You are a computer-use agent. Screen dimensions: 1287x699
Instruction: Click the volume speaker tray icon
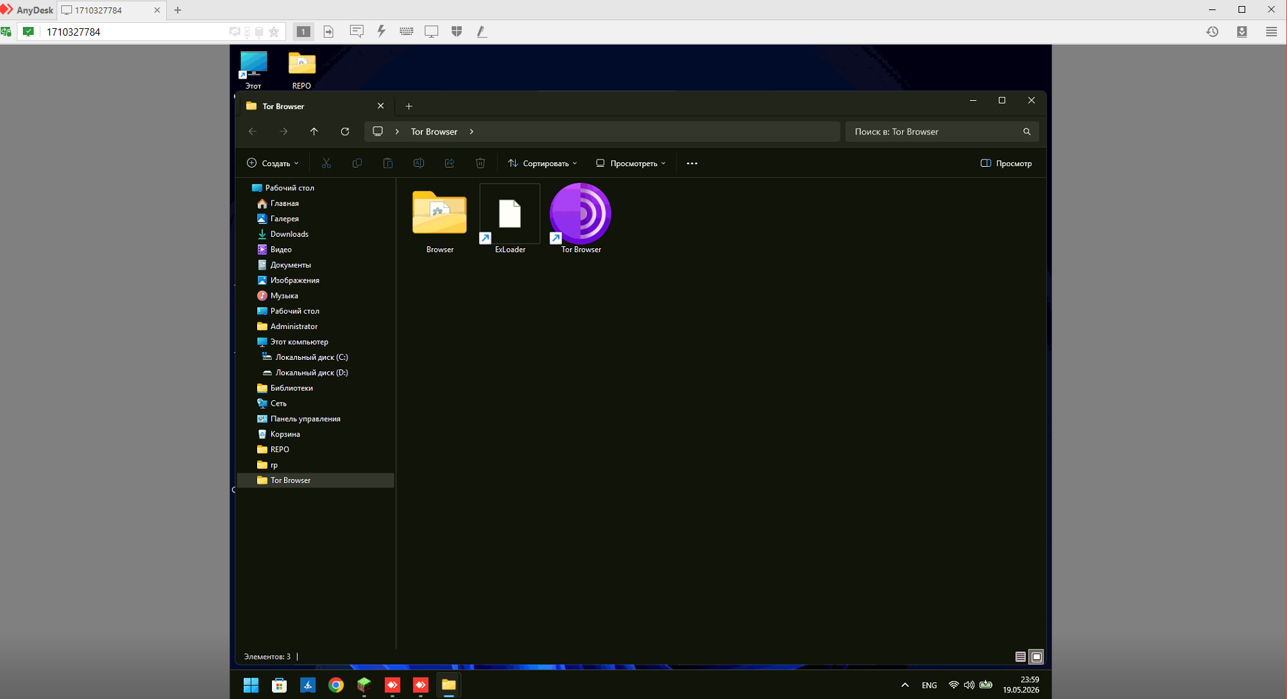[x=969, y=685]
